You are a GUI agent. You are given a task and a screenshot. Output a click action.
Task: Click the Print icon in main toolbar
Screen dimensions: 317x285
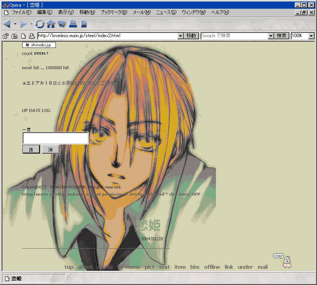coord(73,24)
